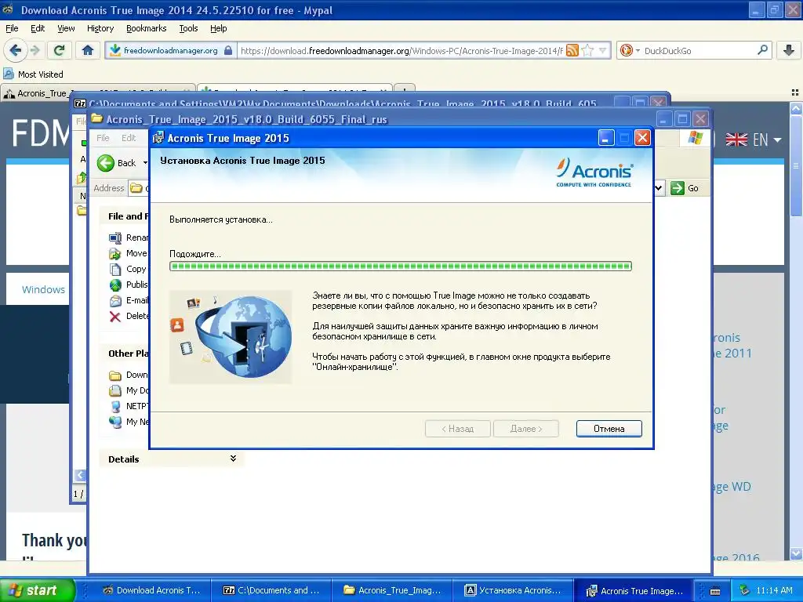Click the browser Forward arrow button
This screenshot has height=602, width=803.
click(x=35, y=50)
